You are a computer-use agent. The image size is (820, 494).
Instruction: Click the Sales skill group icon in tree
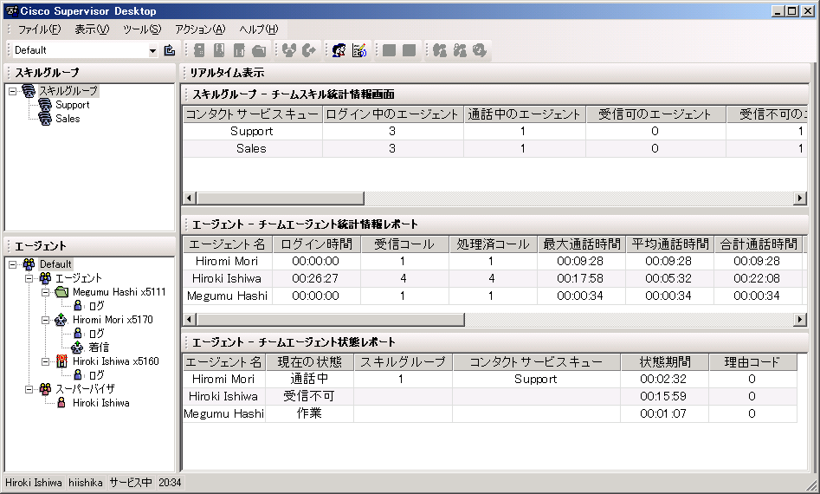tap(46, 118)
